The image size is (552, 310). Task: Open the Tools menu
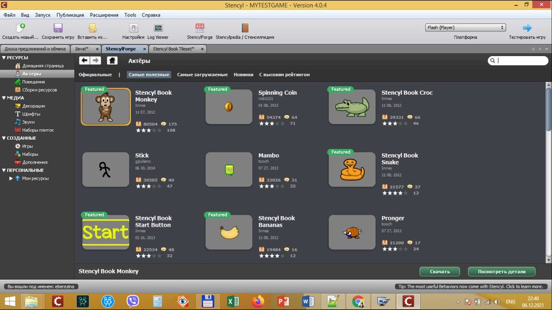pyautogui.click(x=130, y=15)
